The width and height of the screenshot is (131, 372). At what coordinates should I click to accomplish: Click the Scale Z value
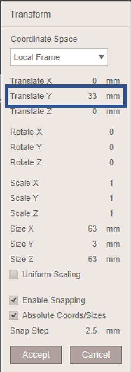111,213
